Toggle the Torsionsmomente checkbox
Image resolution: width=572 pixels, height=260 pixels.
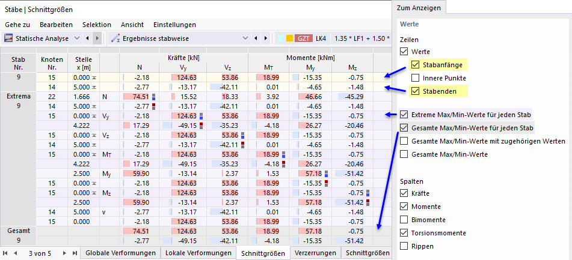[404, 233]
